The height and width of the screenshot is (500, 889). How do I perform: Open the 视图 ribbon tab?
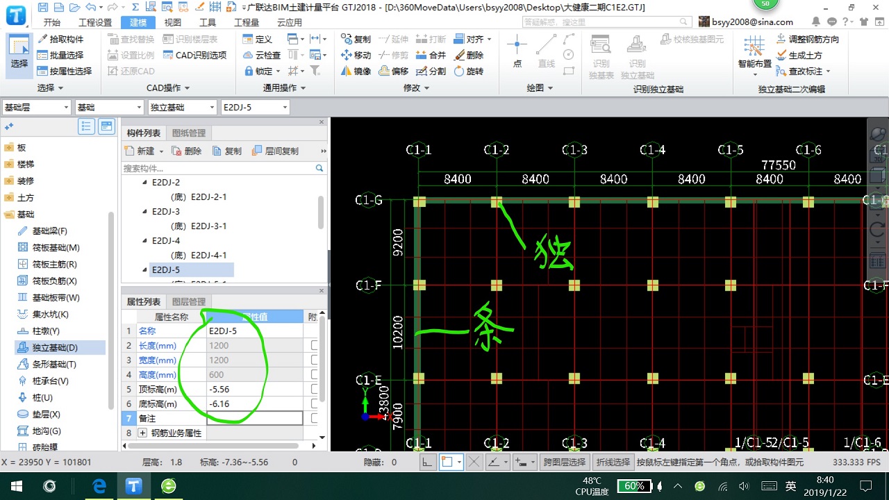173,22
